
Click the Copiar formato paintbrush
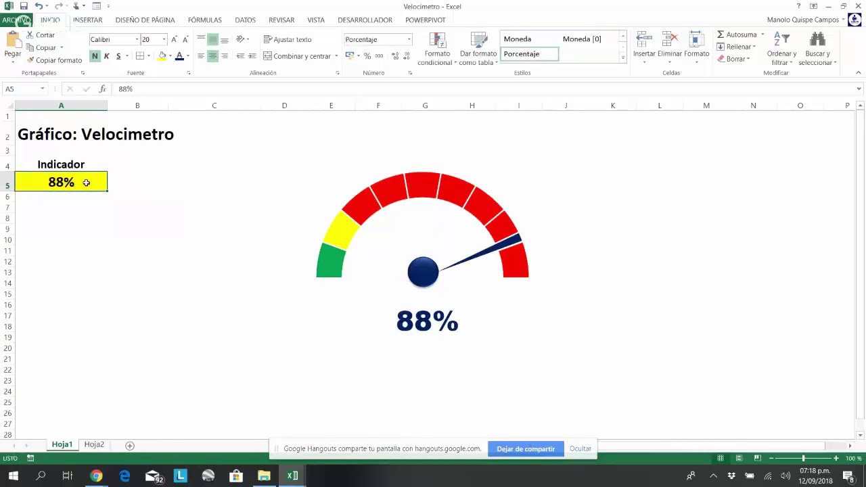click(54, 60)
